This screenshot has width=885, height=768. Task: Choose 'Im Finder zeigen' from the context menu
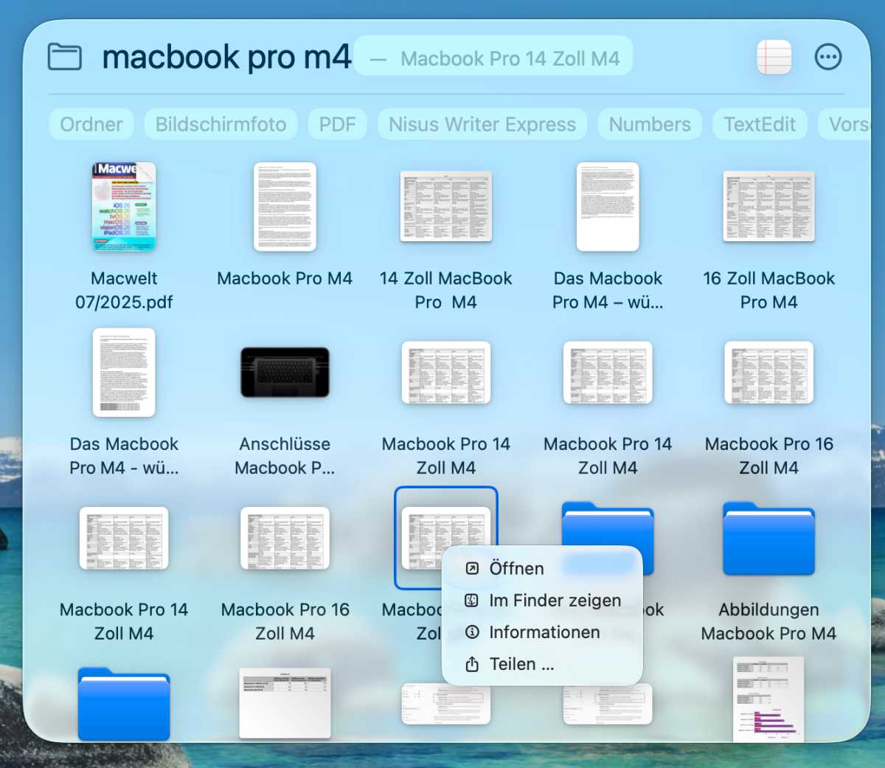coord(555,600)
